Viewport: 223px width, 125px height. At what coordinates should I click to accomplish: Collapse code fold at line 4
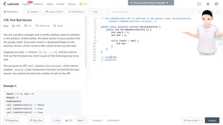pos(97,27)
